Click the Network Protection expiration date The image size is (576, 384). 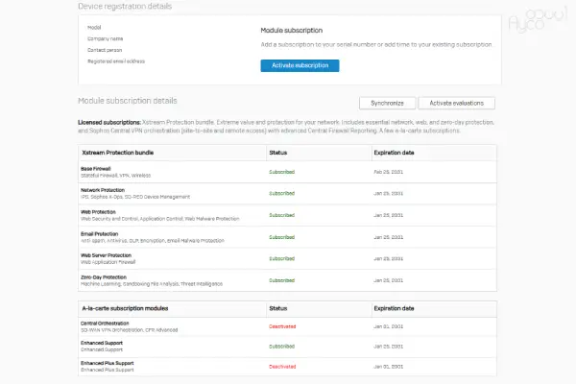[x=388, y=193]
